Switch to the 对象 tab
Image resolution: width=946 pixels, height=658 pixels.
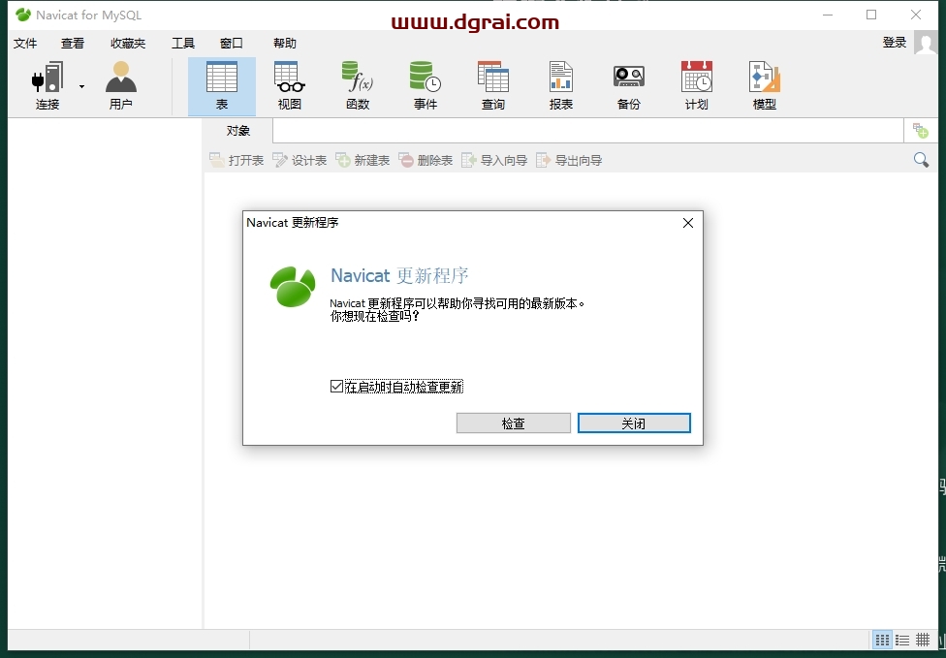238,131
